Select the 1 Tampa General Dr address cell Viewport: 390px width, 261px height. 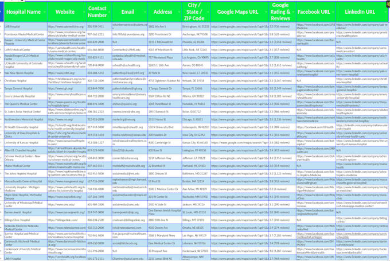click(165, 88)
